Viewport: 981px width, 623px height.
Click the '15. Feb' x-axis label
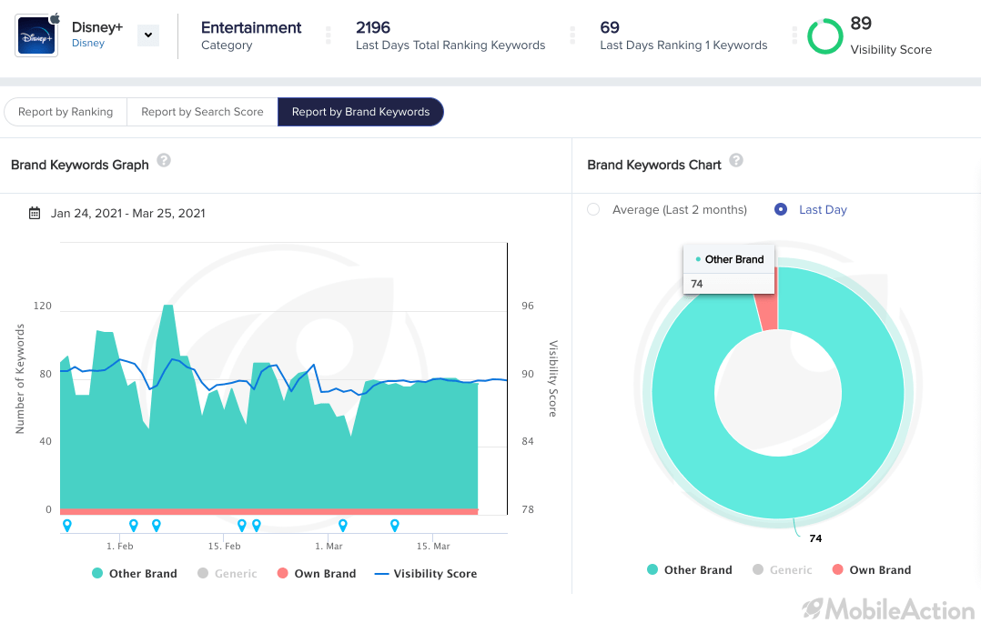(225, 546)
